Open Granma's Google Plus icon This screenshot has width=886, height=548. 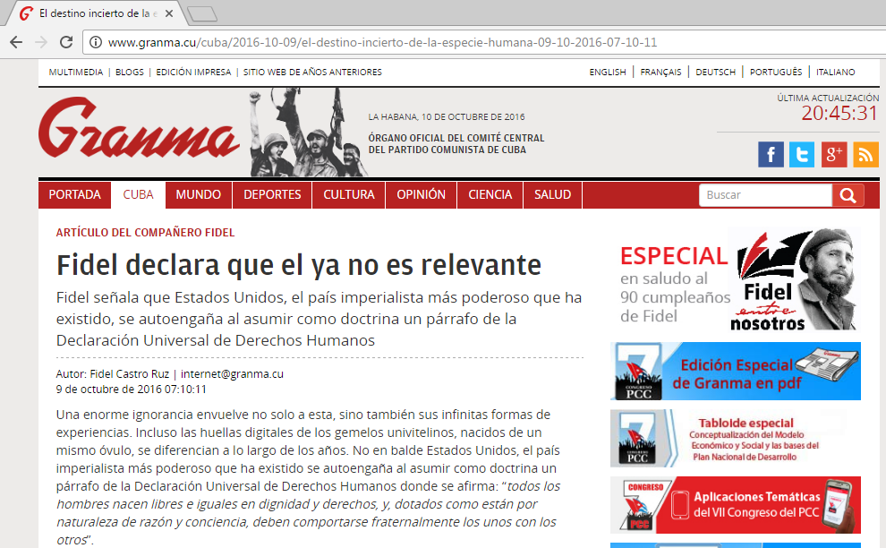point(834,154)
